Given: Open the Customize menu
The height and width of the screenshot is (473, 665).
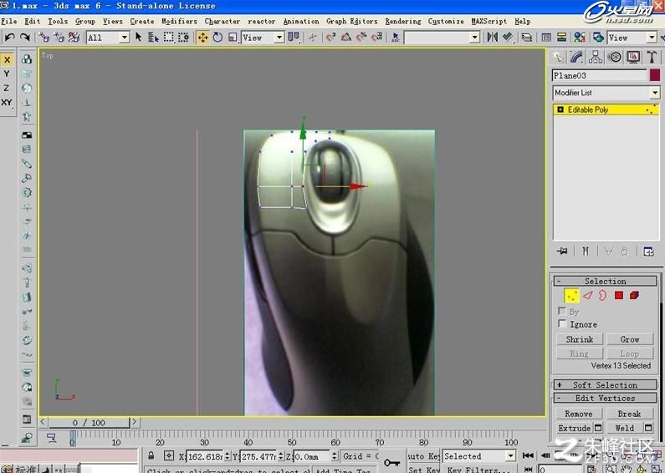Looking at the screenshot, I should coord(446,21).
